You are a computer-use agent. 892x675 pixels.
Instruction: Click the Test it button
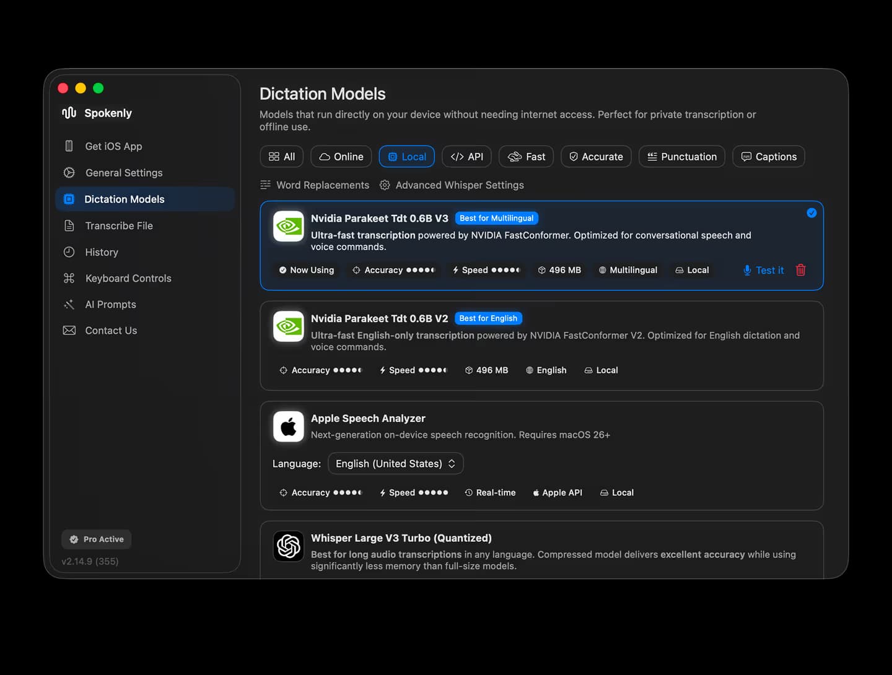click(x=763, y=270)
